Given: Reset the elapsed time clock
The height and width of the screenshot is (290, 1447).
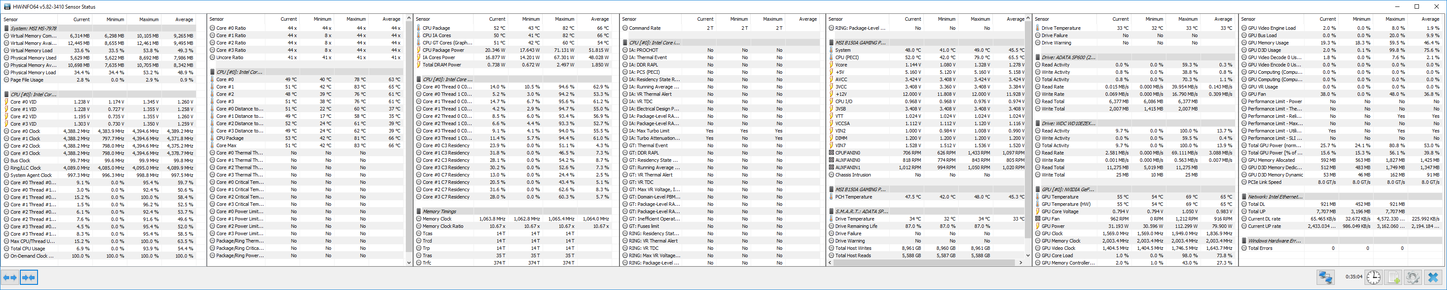Looking at the screenshot, I should coord(1374,277).
